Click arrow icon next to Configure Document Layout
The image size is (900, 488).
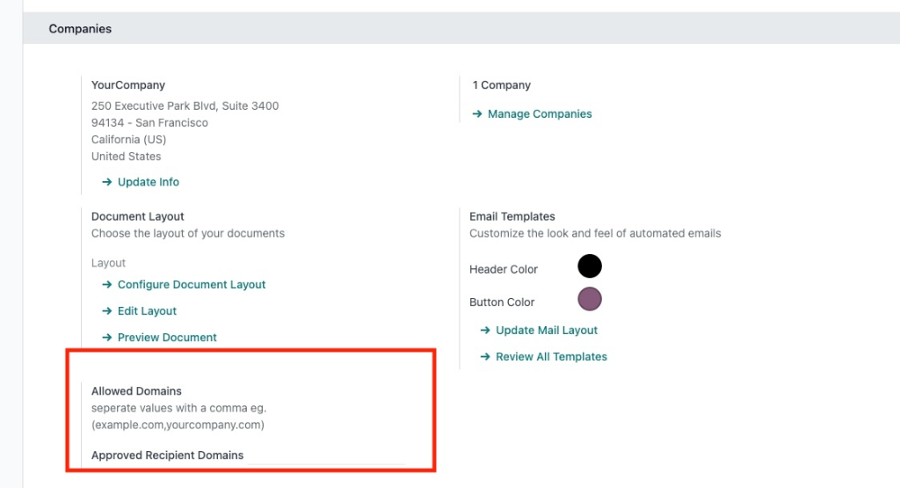tap(106, 285)
